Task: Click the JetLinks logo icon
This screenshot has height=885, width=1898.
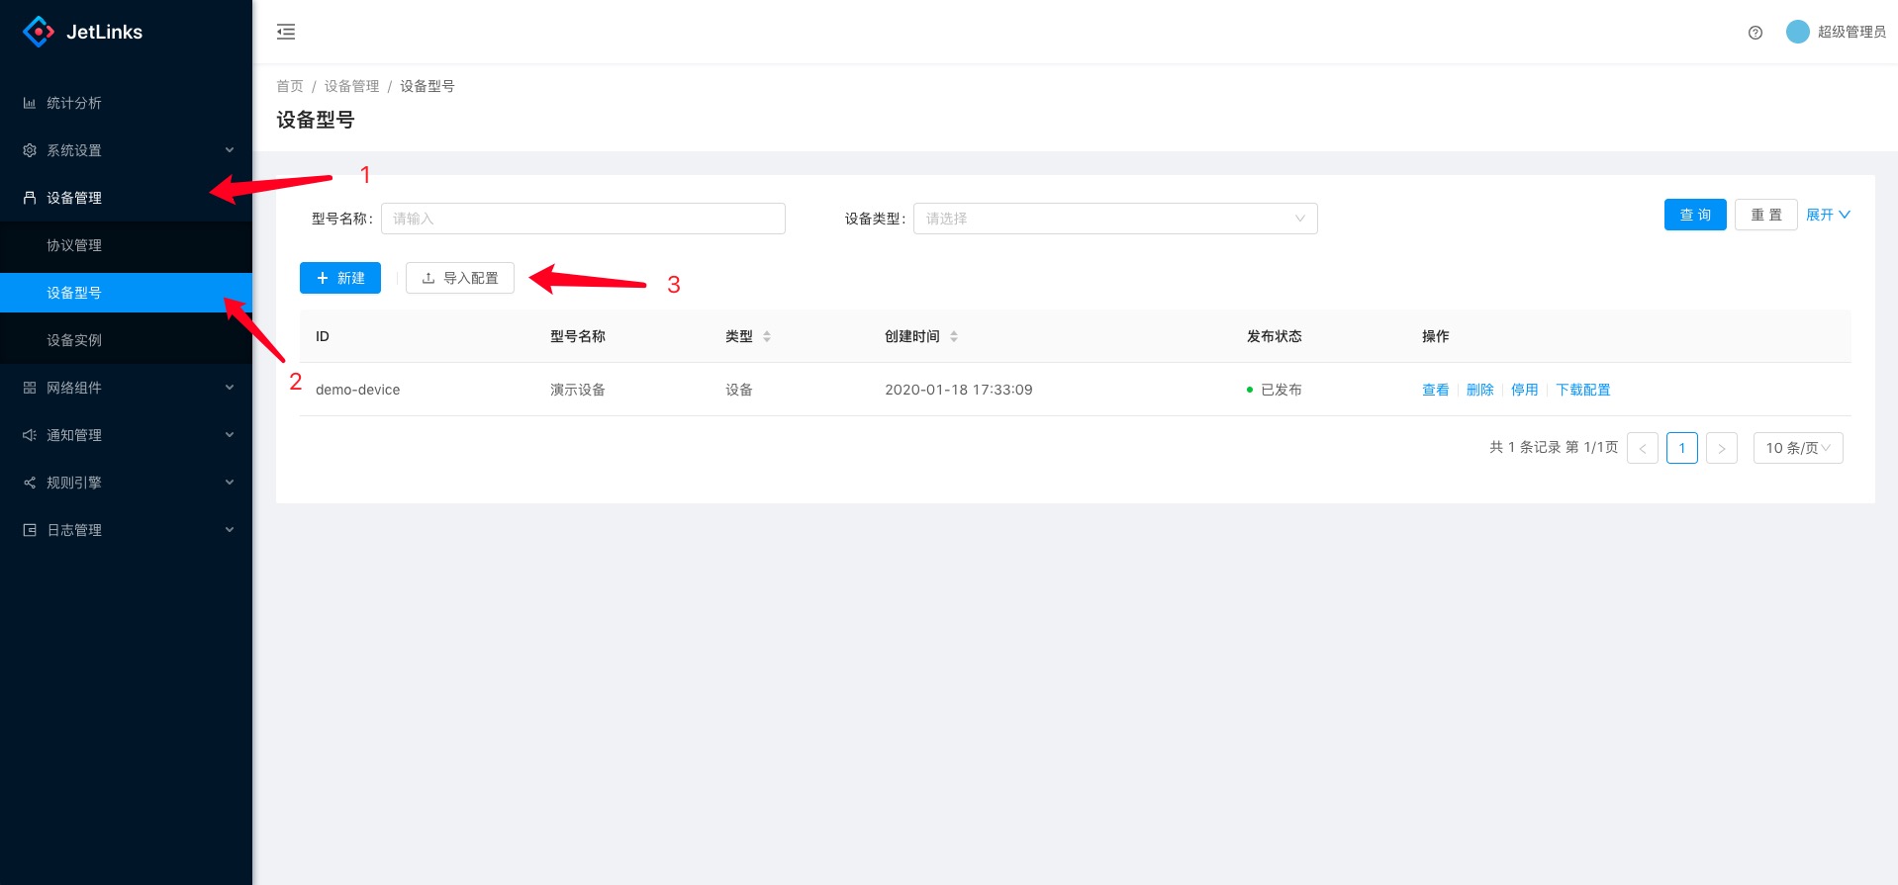Action: coord(39,32)
